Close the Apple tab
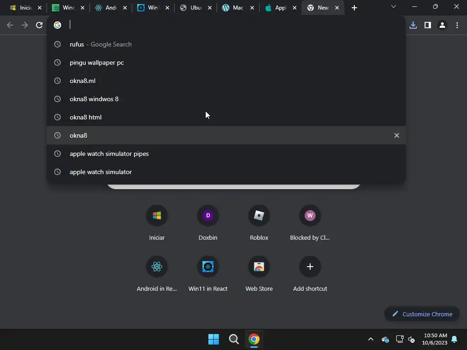Viewport: 467px width, 350px height. 295,8
